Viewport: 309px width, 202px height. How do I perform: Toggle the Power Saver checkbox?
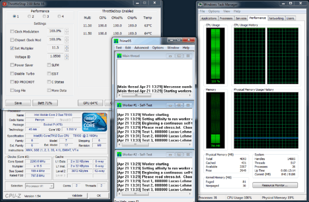(x=12, y=65)
